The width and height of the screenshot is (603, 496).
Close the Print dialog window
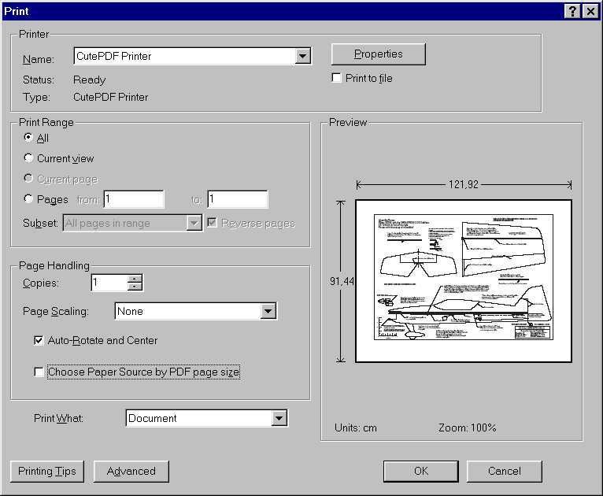[590, 11]
